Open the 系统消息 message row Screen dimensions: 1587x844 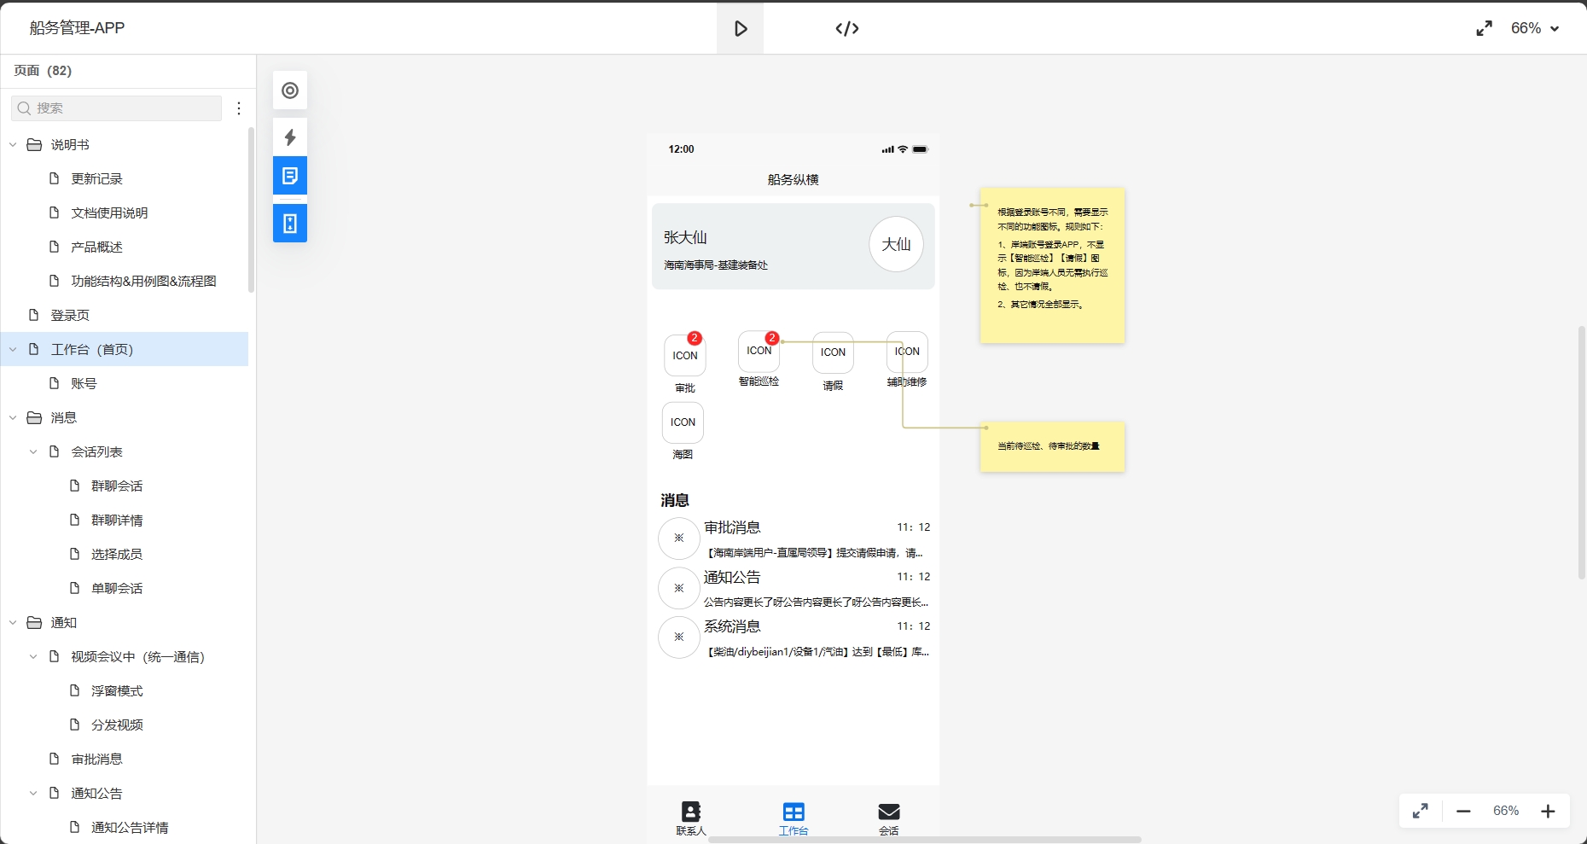[x=793, y=638]
